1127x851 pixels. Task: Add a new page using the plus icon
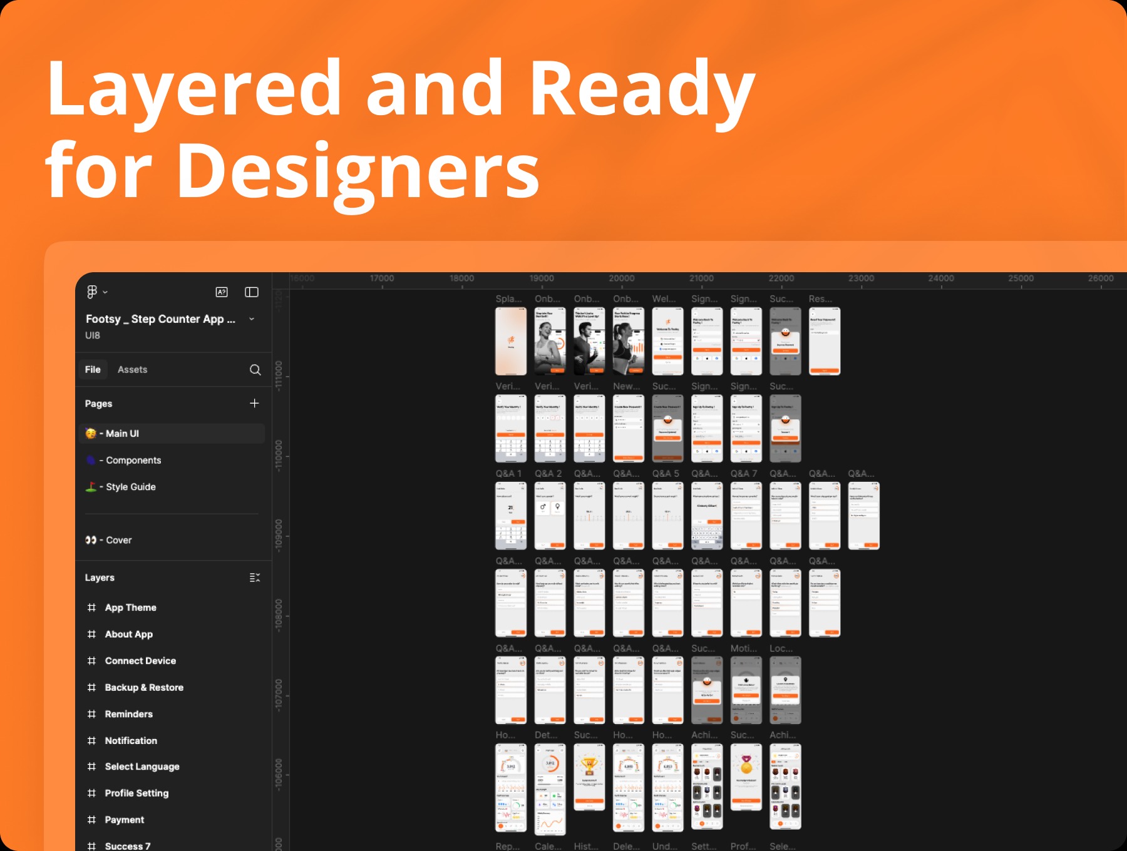pyautogui.click(x=254, y=403)
